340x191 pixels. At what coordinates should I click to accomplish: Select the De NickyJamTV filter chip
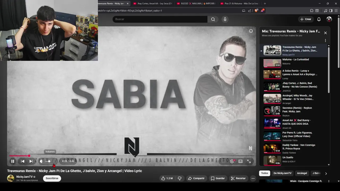[x=282, y=173]
